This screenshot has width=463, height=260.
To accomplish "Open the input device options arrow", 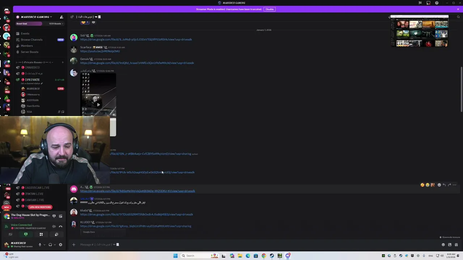I will 44,244.
